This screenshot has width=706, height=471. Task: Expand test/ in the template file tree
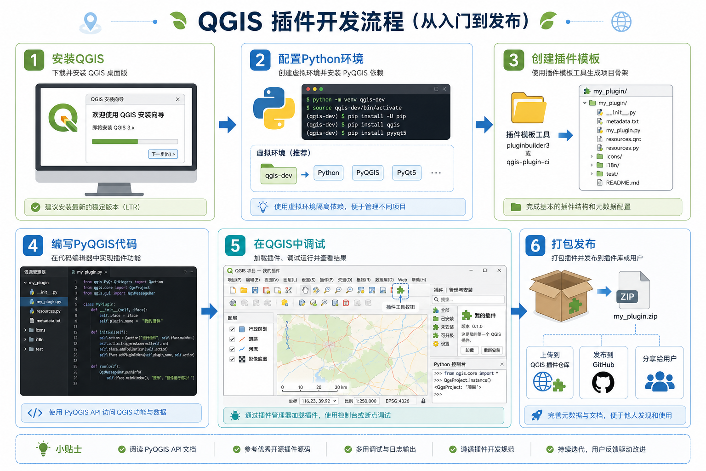(592, 174)
